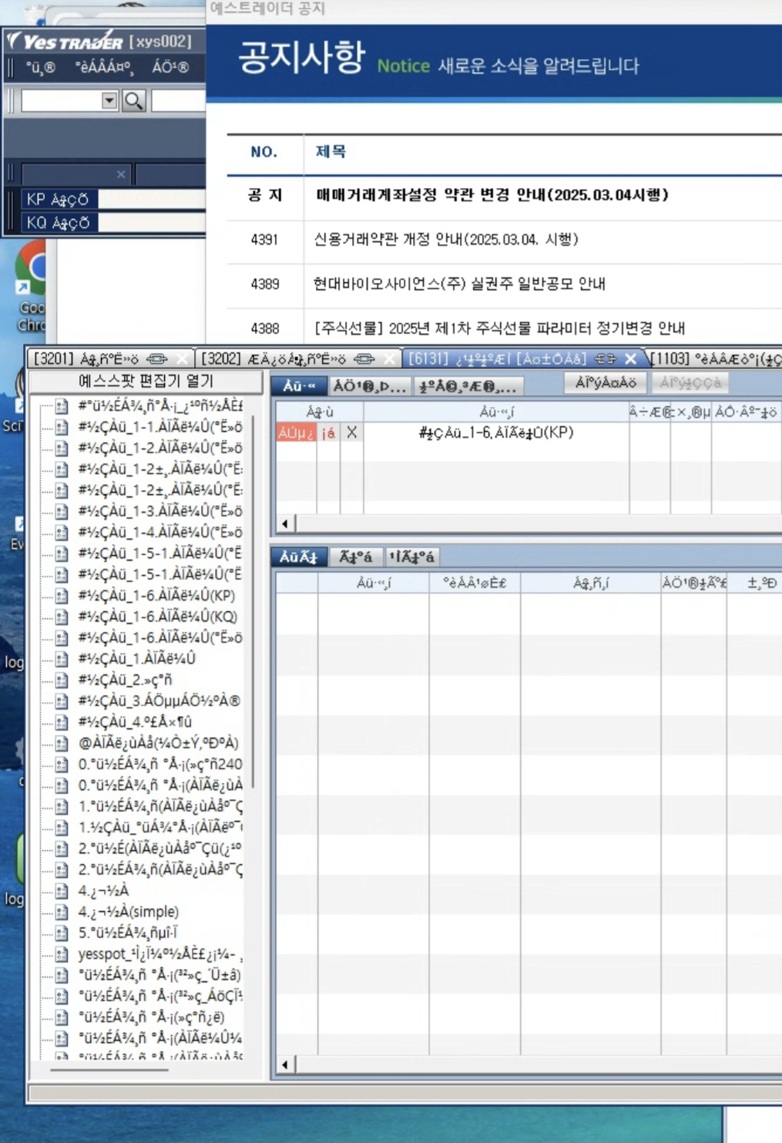Screen dimensions: 782x1143
Task: Click the link icon on tab [3202]
Action: pos(364,359)
